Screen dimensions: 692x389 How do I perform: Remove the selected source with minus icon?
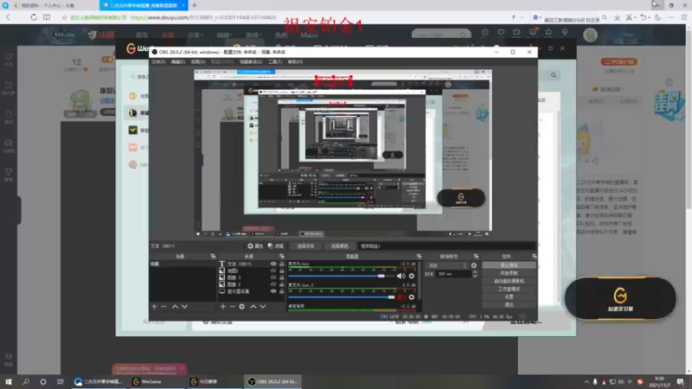pyautogui.click(x=232, y=306)
